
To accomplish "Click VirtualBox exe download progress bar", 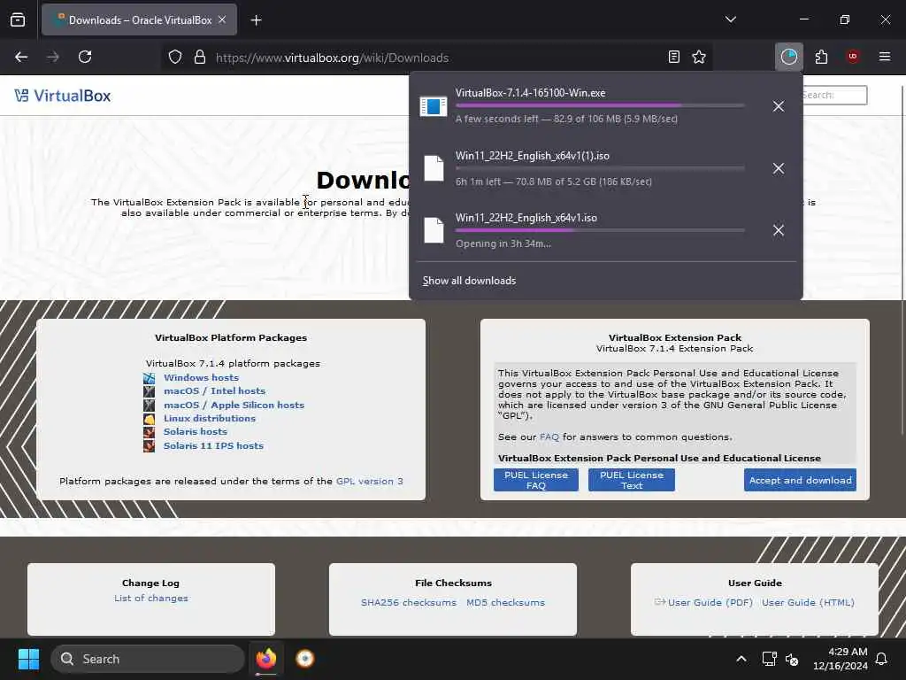I will click(x=600, y=106).
